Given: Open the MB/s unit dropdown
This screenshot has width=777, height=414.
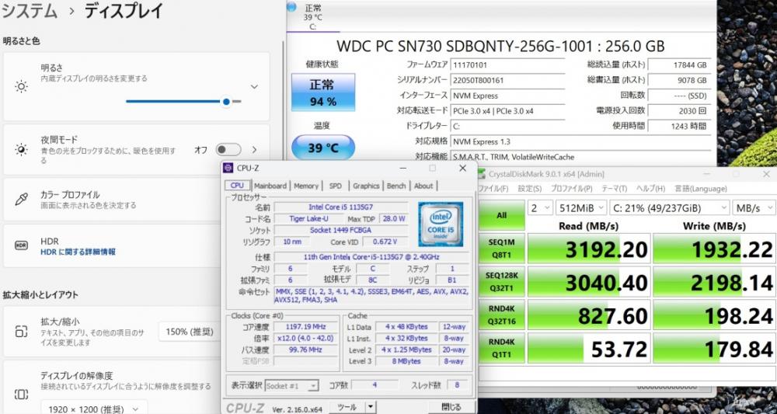Looking at the screenshot, I should (754, 208).
